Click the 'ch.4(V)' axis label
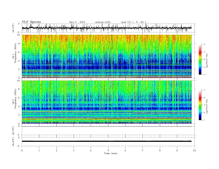219x169 pixels. point(13,142)
